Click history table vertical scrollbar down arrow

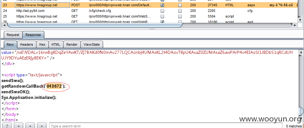click(x=300, y=20)
